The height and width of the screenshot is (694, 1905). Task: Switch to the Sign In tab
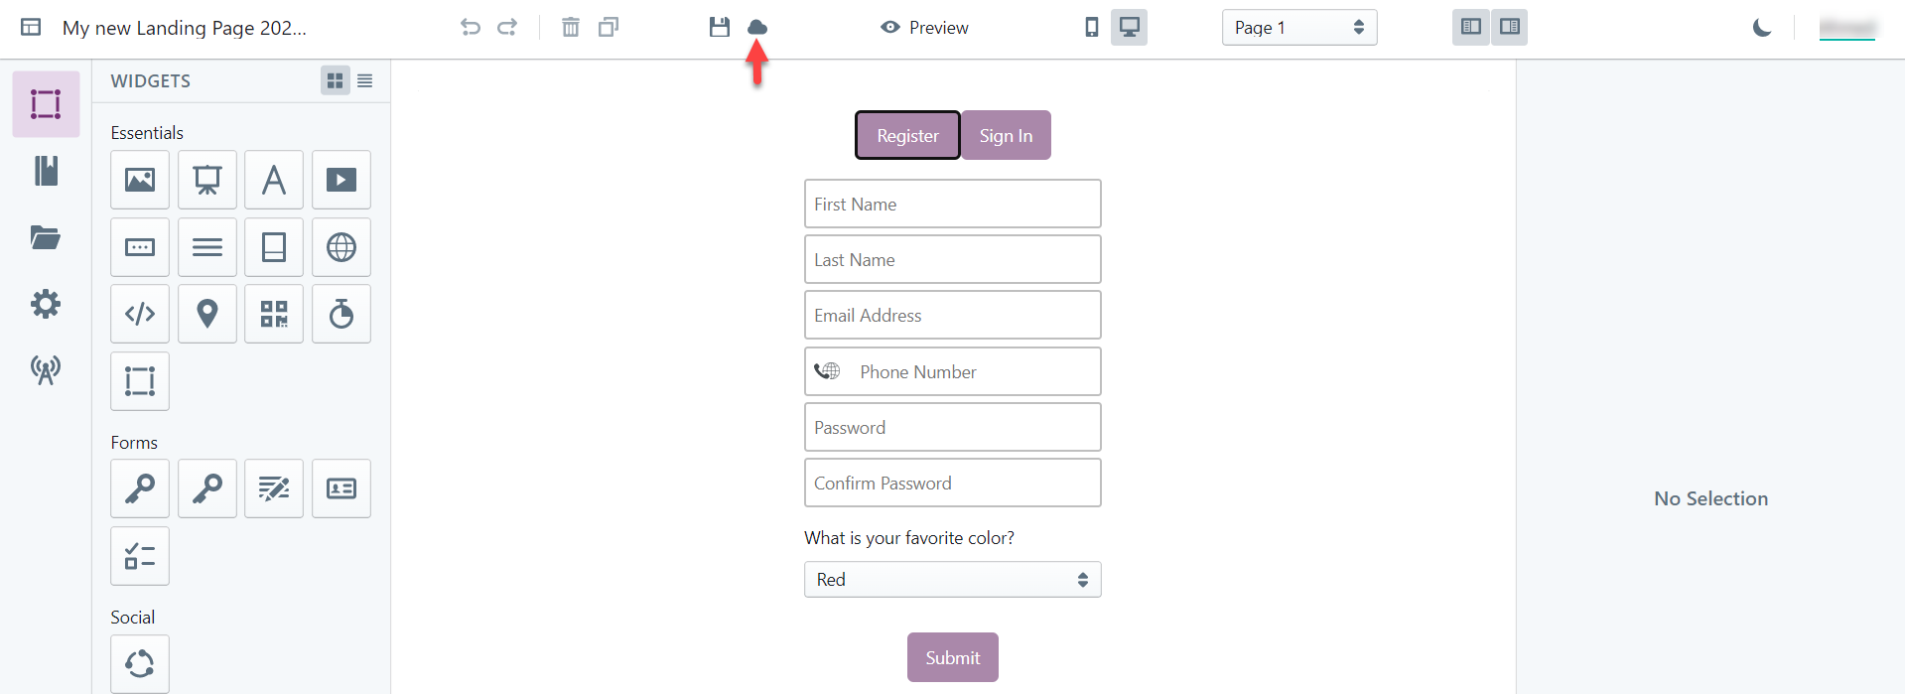[x=1005, y=135]
